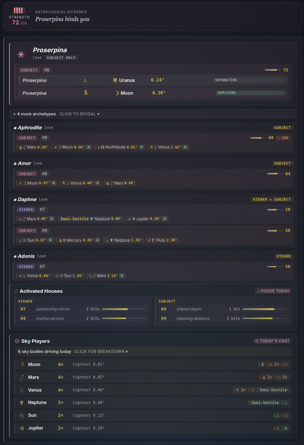Click the VIEWER H7 label under Daphne
The image size is (304, 445).
coord(32,209)
